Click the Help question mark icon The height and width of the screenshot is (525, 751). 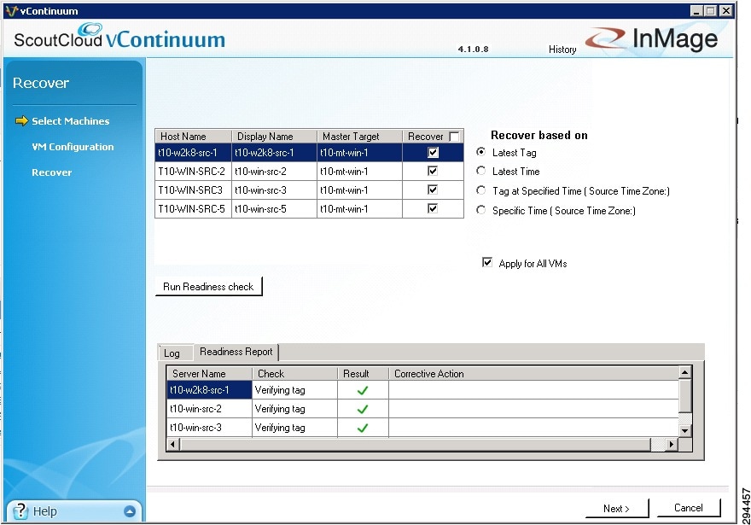(20, 511)
